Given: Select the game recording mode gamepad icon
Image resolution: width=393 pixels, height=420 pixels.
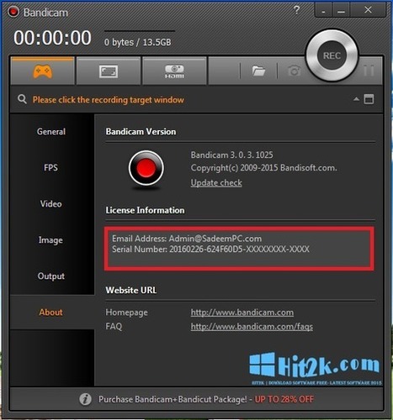Looking at the screenshot, I should [43, 71].
